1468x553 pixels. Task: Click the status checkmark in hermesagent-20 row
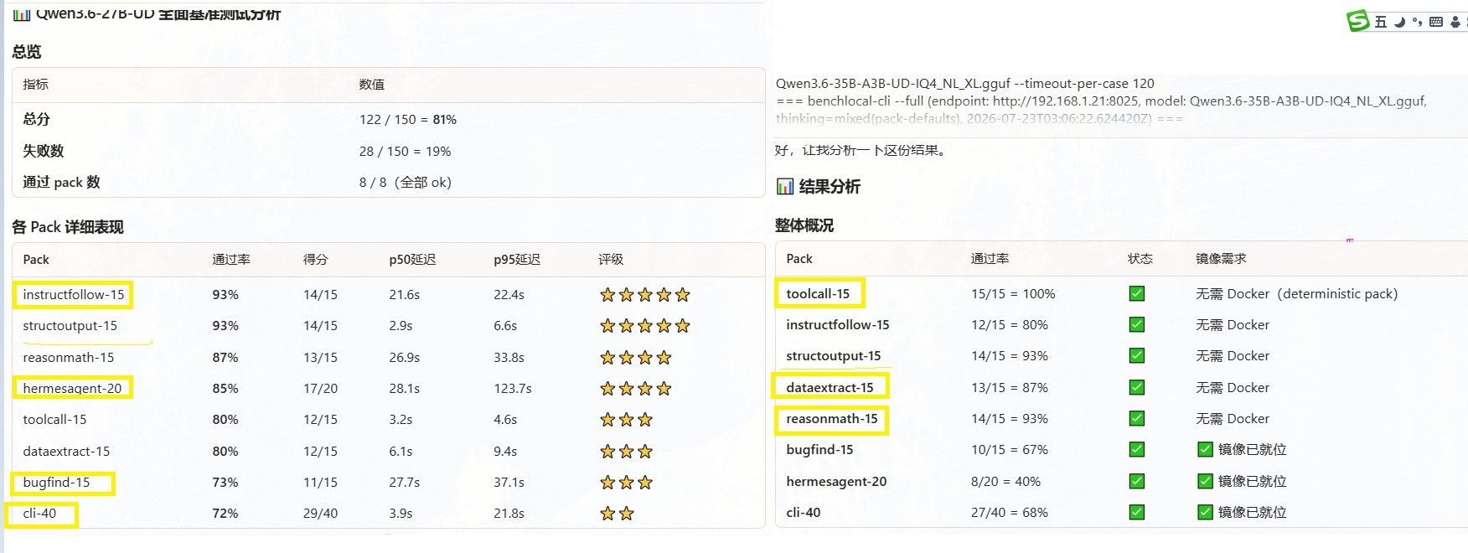click(x=1137, y=482)
